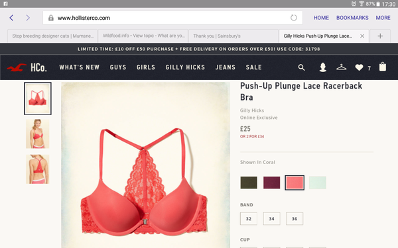The height and width of the screenshot is (248, 398).
Task: Click the favorites count 7
Action: click(x=369, y=68)
